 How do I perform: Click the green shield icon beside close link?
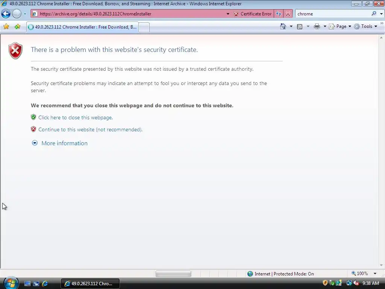tap(33, 117)
